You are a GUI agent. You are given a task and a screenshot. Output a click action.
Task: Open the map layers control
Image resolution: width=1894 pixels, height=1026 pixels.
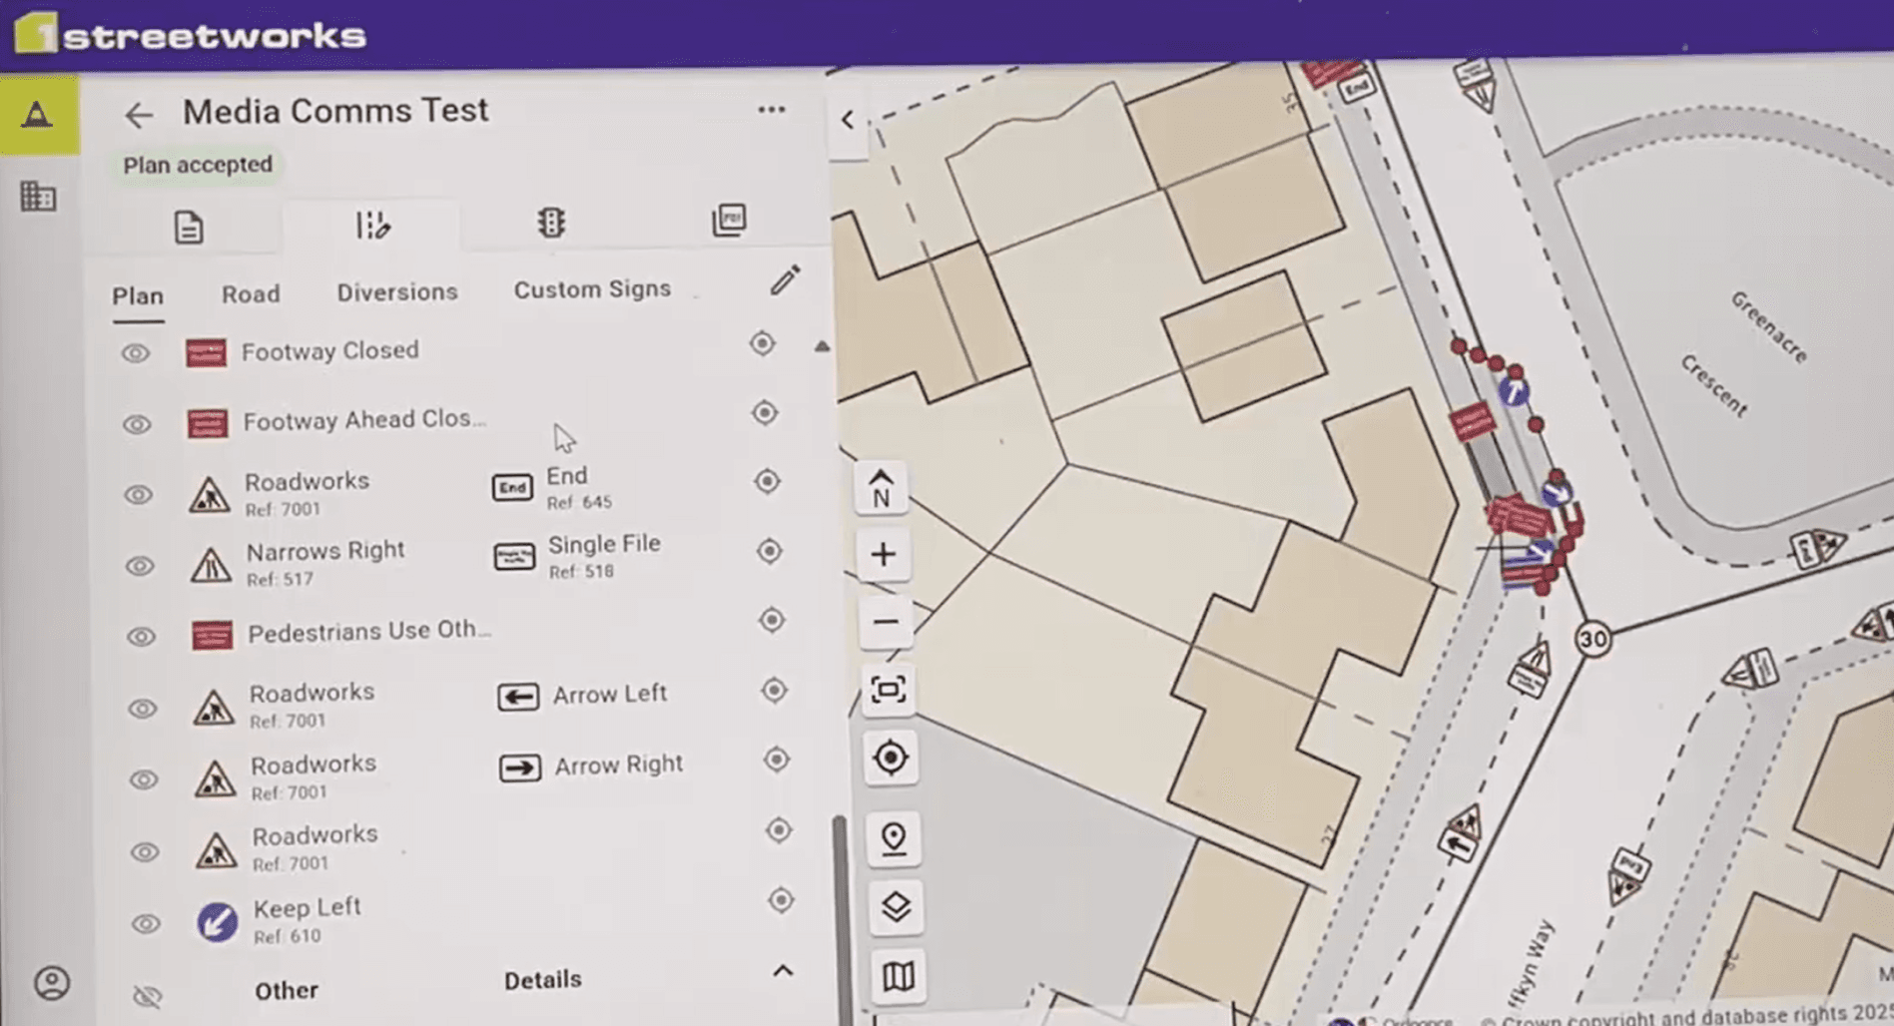pos(896,906)
